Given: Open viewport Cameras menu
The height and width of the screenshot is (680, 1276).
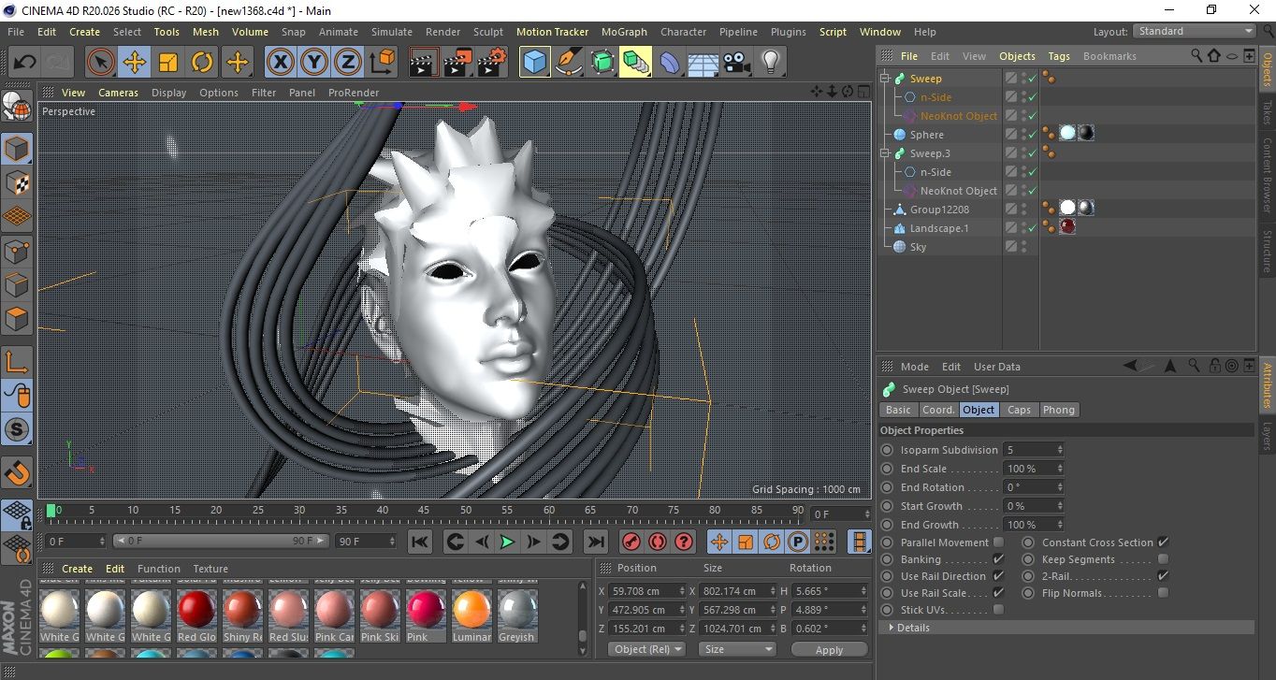Looking at the screenshot, I should pos(118,93).
